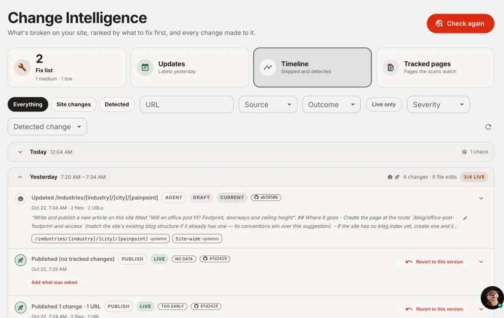Click the Site-wide updated chip
The image size is (504, 318).
(197, 238)
